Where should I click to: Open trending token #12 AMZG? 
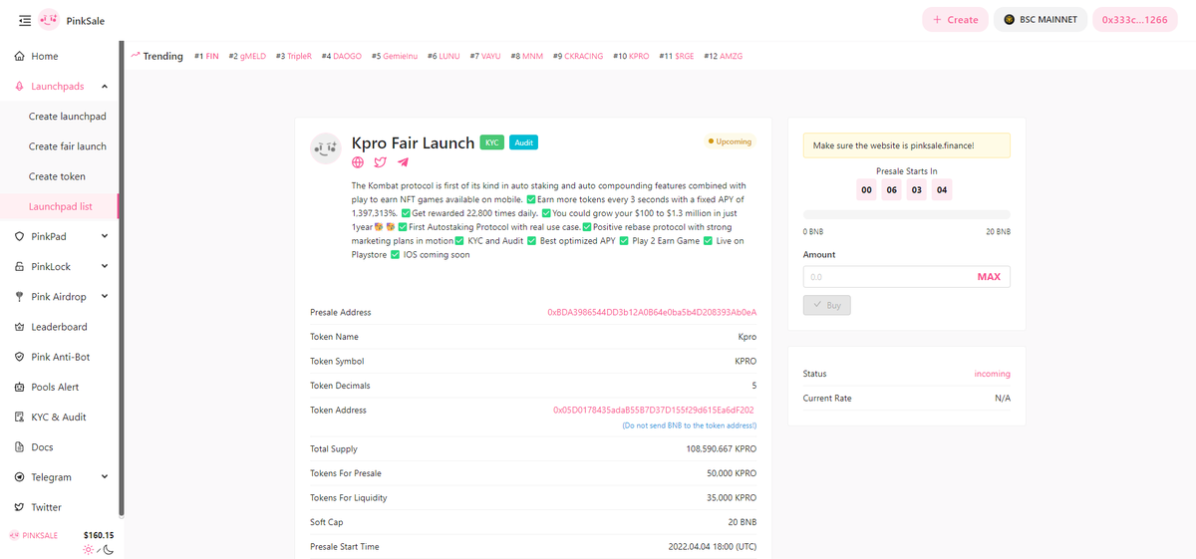tap(724, 56)
